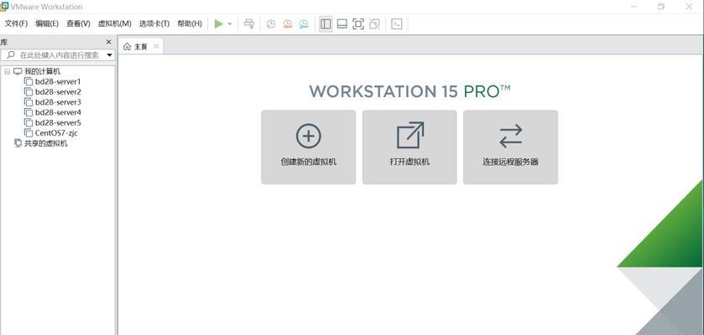Toggle the thumbnail bar view icon

click(342, 23)
